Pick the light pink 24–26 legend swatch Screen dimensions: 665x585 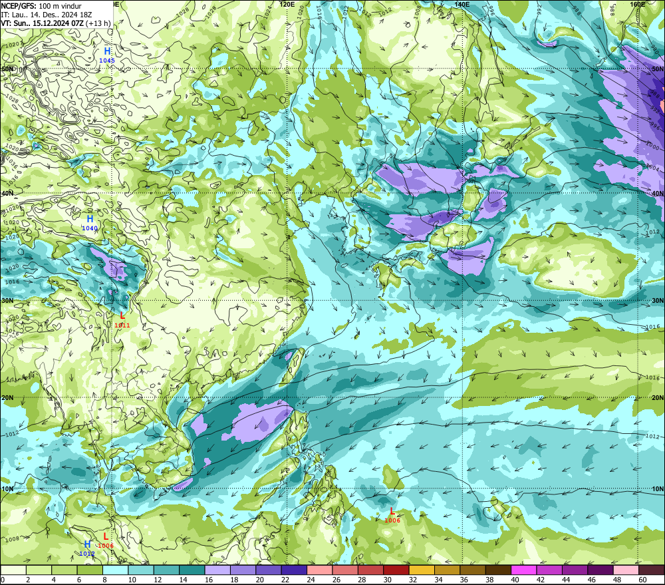[x=320, y=570]
